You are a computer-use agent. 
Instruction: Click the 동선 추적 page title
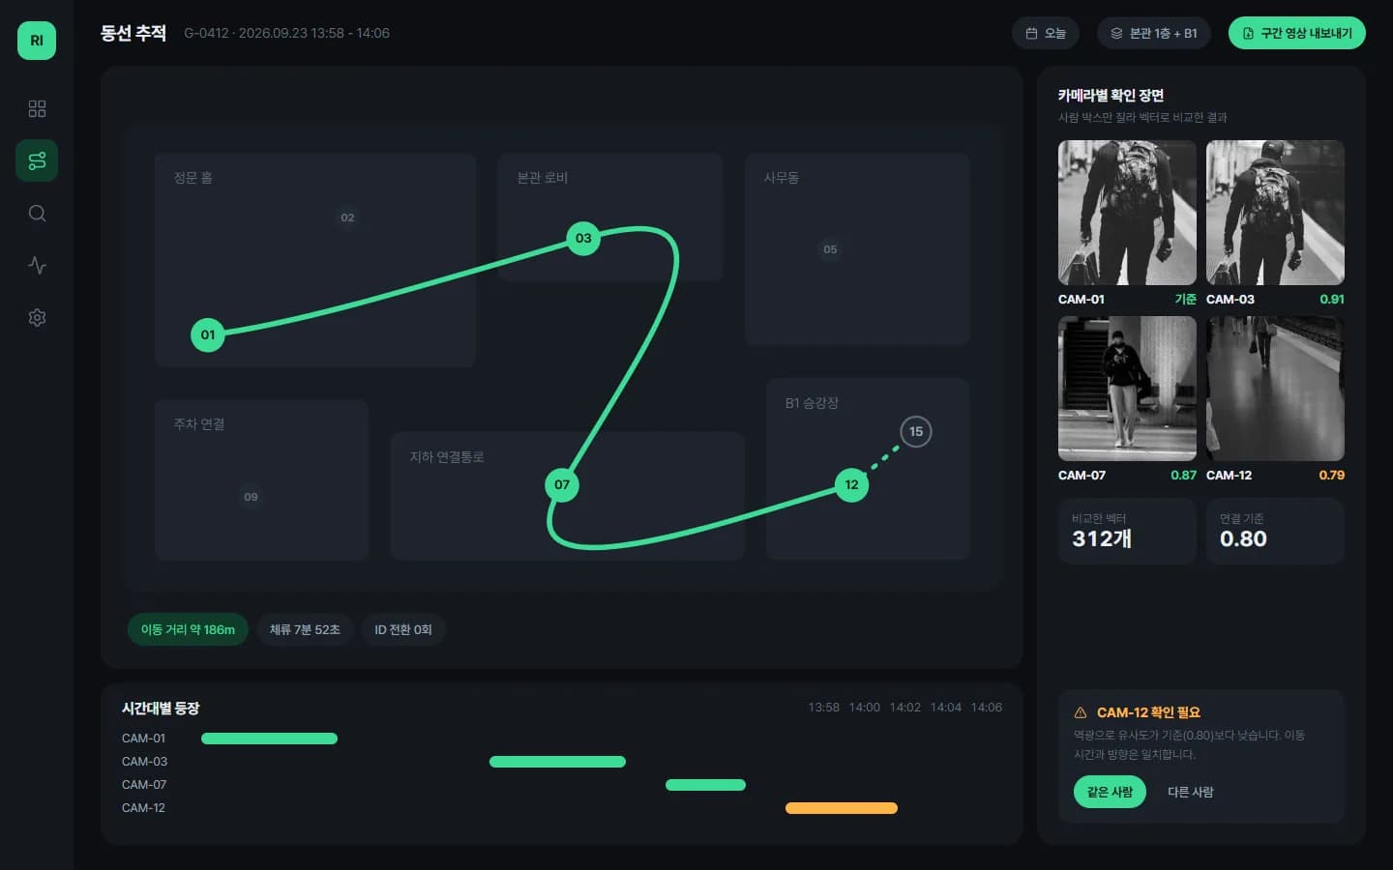click(x=133, y=33)
